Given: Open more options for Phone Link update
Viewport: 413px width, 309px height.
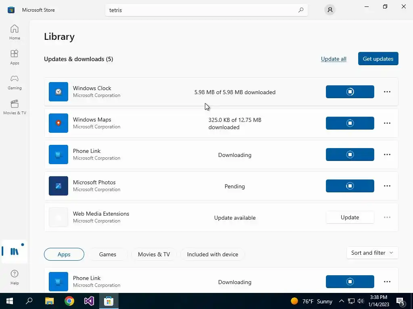Looking at the screenshot, I should tap(387, 154).
